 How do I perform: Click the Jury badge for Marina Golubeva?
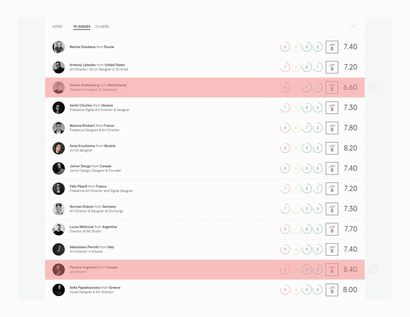point(332,47)
